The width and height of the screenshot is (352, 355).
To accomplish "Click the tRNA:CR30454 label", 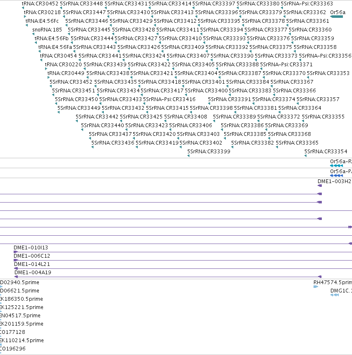I will pos(58,56).
